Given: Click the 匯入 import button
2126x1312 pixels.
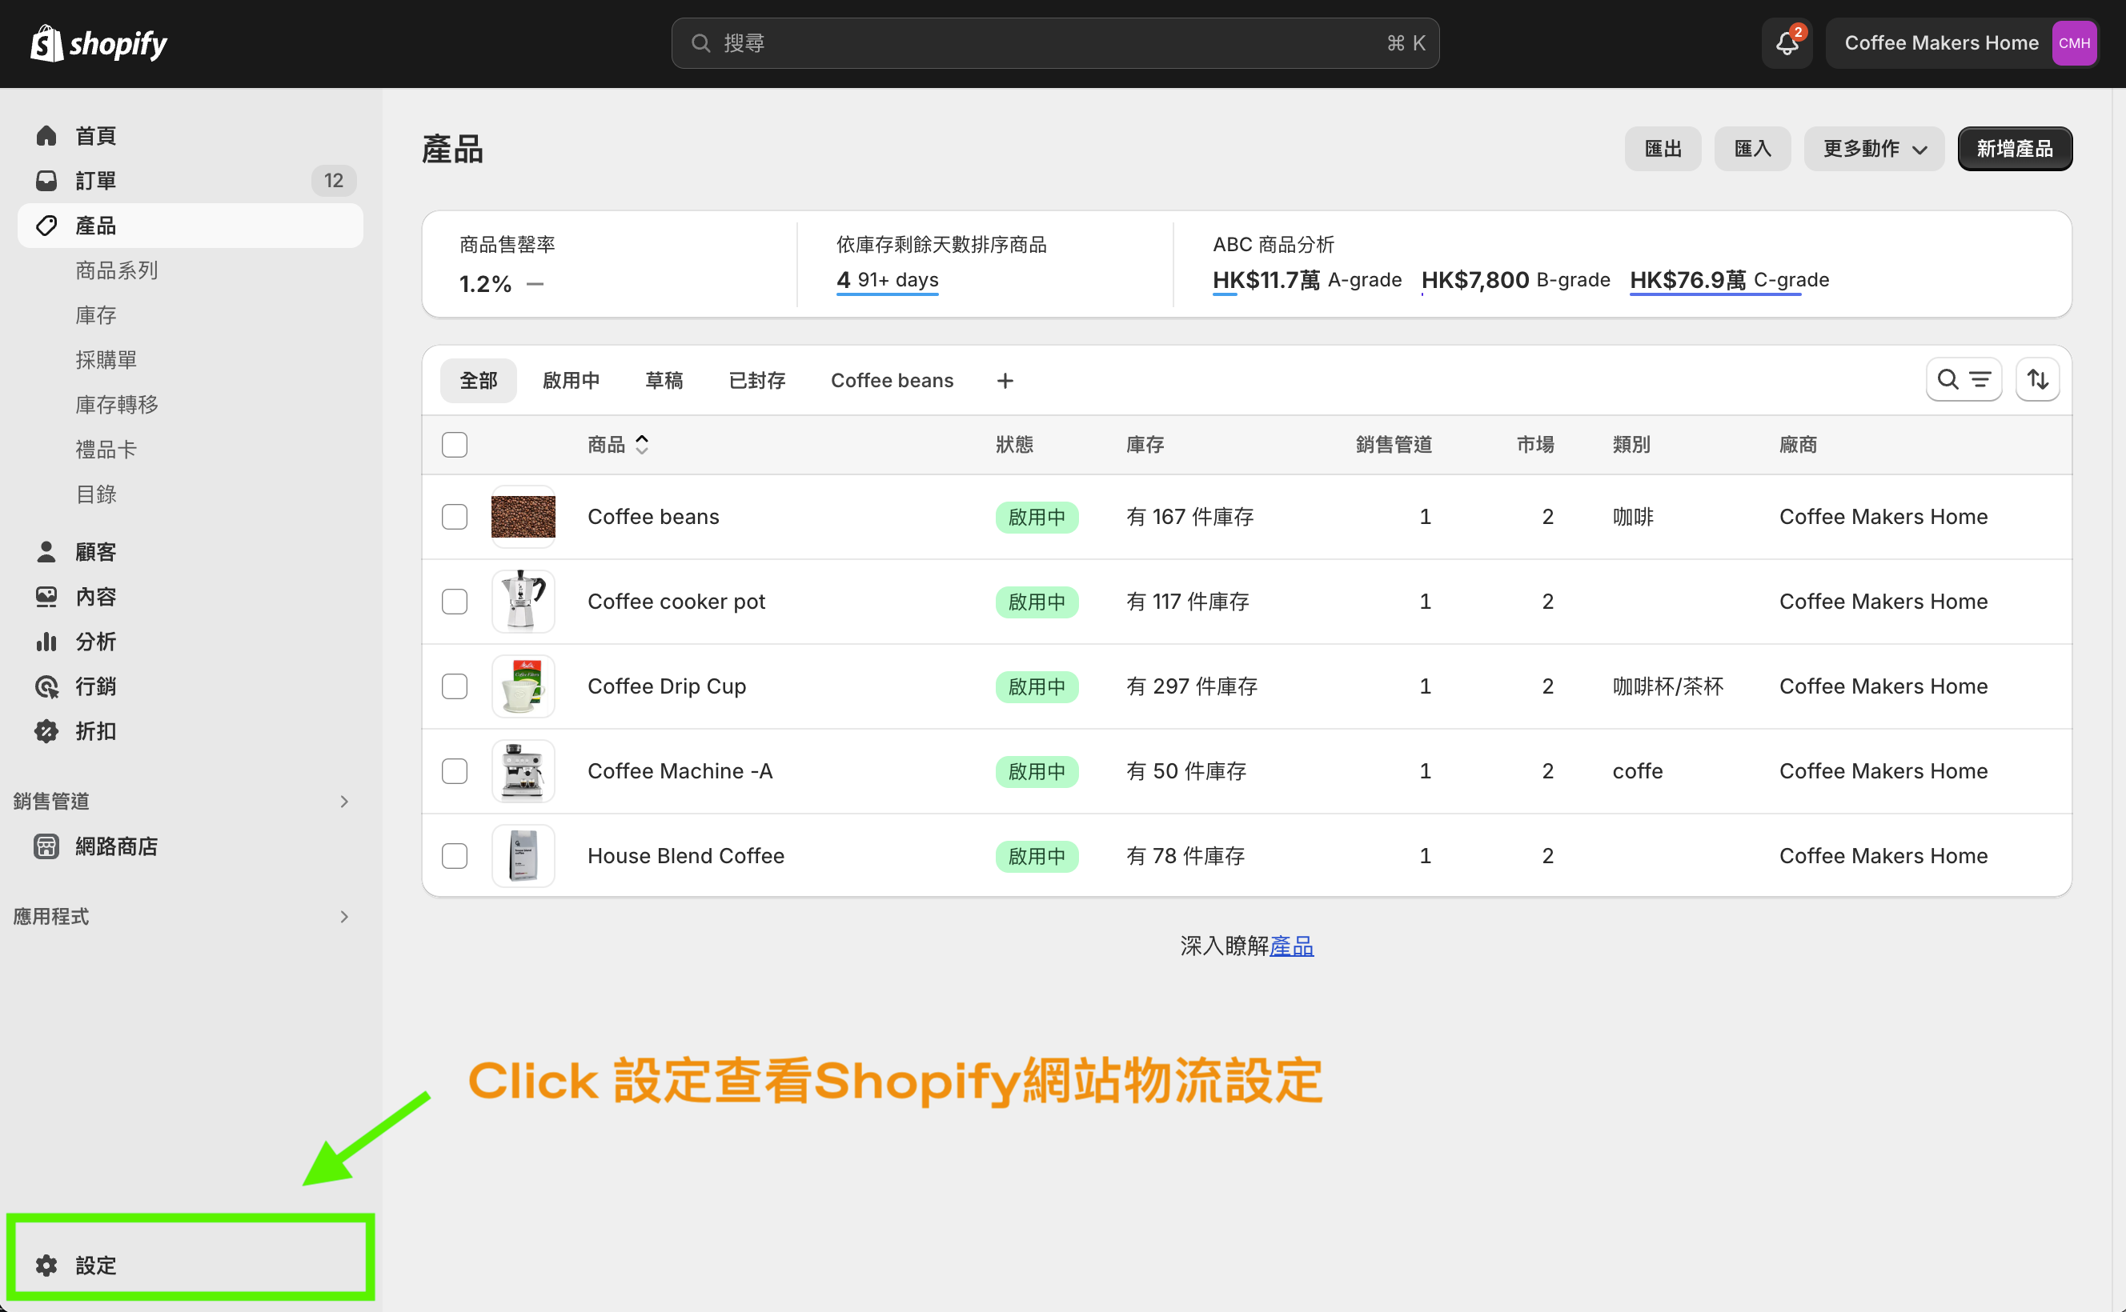Looking at the screenshot, I should (x=1753, y=148).
